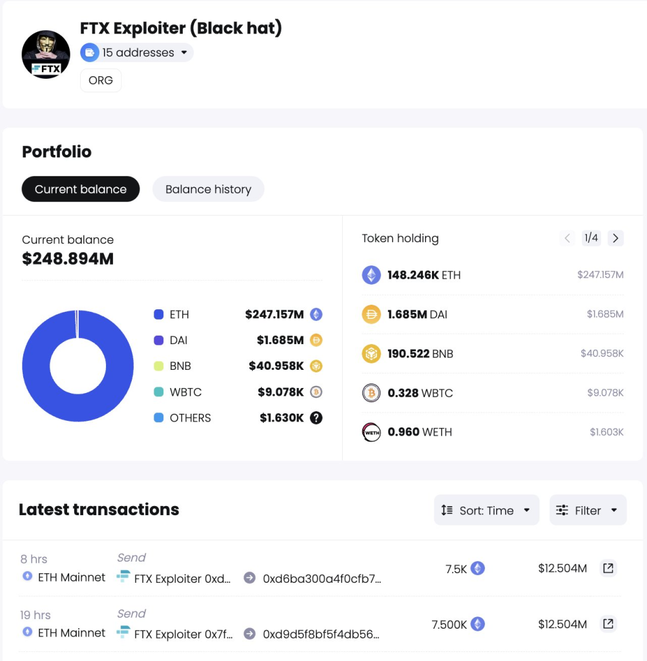Viewport: 647px width, 661px height.
Task: Click the FTX Exploiter (Black hat) title
Action: click(181, 28)
